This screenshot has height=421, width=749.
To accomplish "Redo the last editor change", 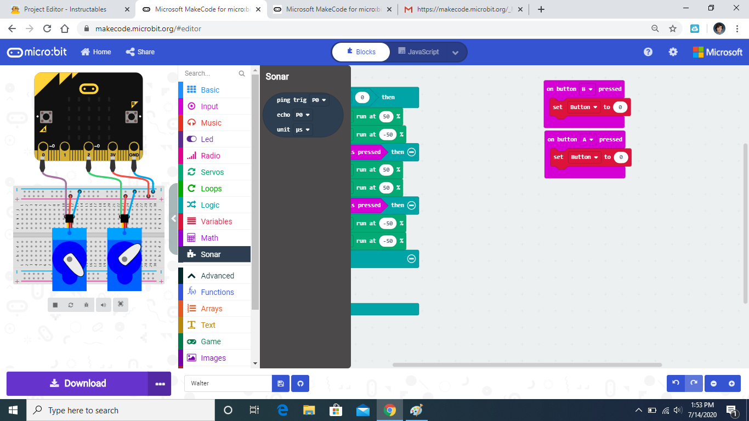I will (x=694, y=383).
